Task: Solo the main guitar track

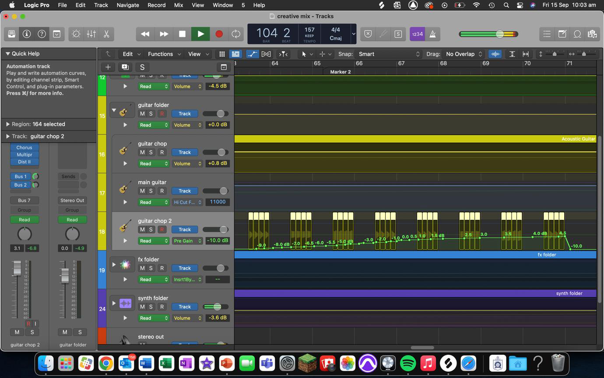Action: 151,191
